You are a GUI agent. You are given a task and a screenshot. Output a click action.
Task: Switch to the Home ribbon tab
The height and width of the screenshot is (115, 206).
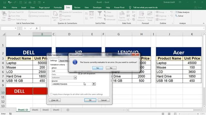click(14, 7)
